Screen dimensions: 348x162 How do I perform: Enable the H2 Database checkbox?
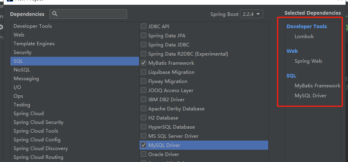point(144,118)
